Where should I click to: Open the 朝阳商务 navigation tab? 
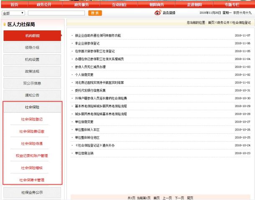[157, 5]
